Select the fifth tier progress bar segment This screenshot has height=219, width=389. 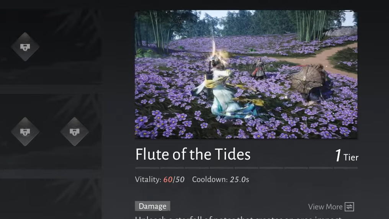[246, 168]
